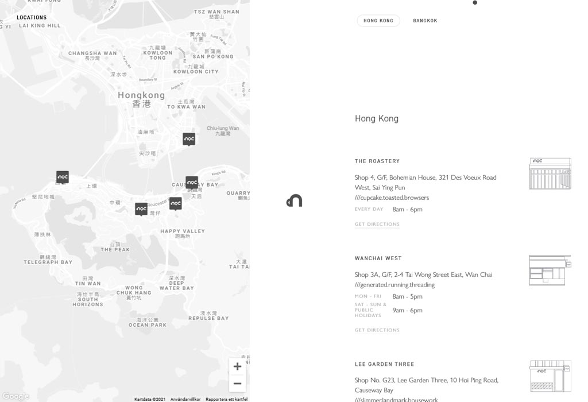Switch to the Hong Kong tab
588x402 pixels.
click(x=378, y=21)
